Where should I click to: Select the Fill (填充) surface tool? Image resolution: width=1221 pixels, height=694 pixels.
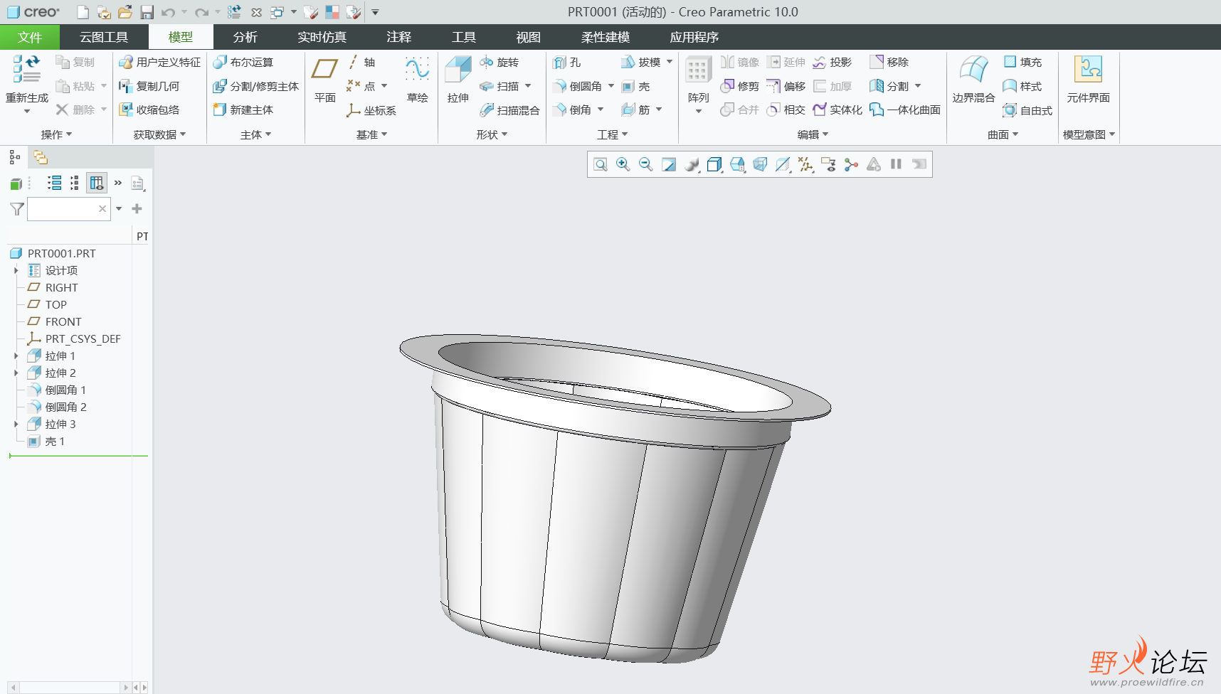[1022, 63]
